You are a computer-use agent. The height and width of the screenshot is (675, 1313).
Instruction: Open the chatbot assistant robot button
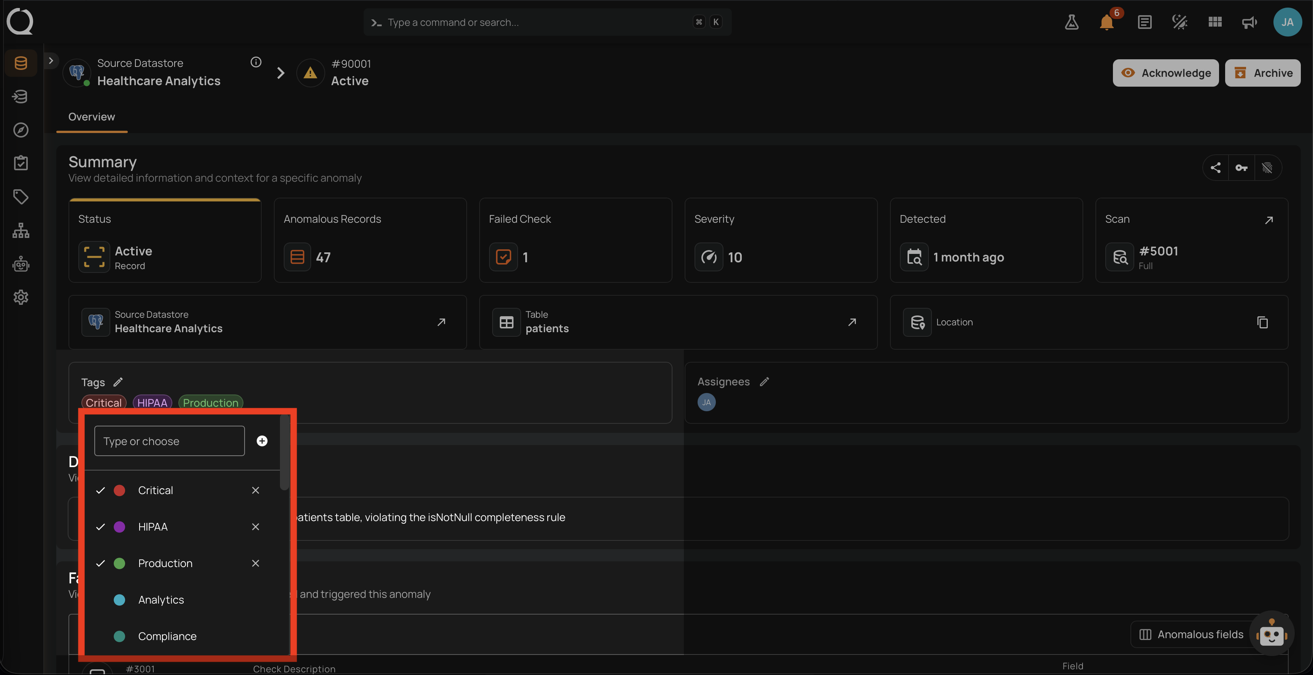pos(1272,634)
